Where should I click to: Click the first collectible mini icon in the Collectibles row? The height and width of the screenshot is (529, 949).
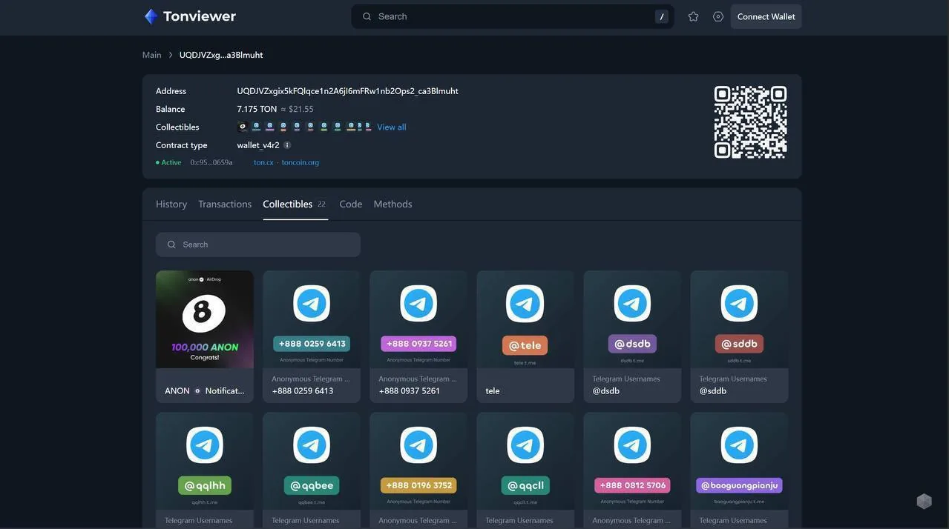point(243,127)
